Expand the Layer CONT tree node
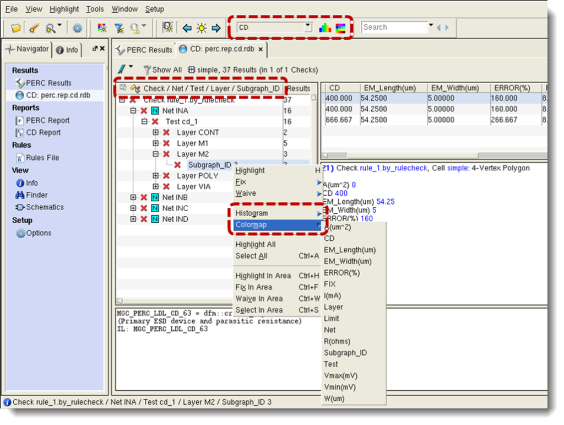 [155, 132]
